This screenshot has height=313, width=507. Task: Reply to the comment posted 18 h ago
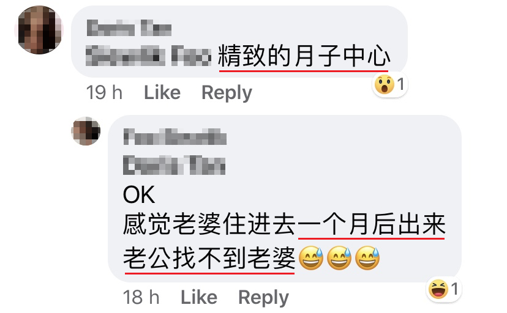263,298
